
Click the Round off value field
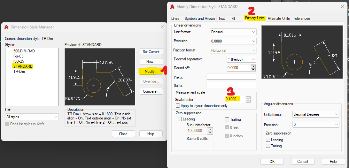pyautogui.click(x=238, y=68)
